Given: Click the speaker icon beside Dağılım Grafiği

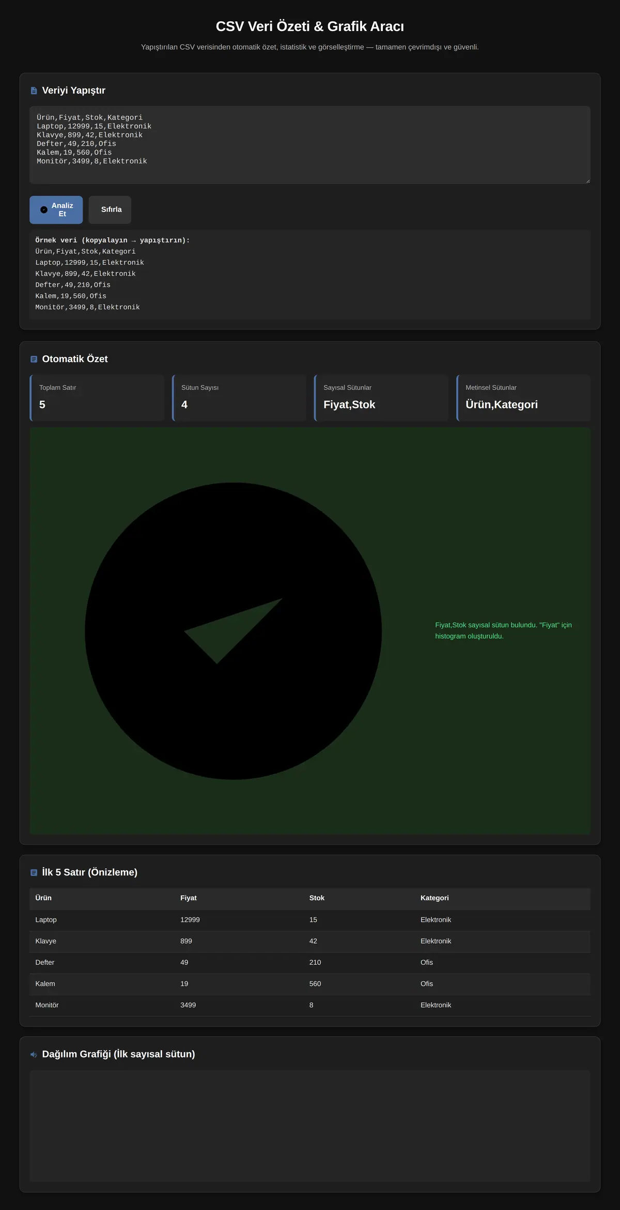Looking at the screenshot, I should point(34,1054).
